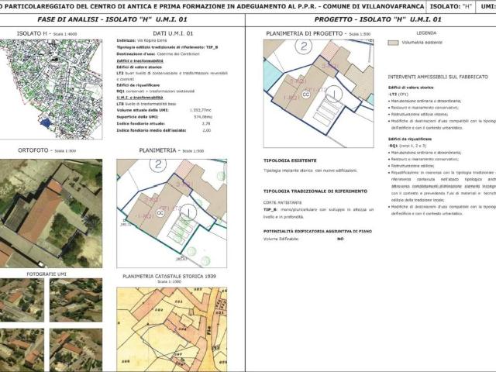Click the 'TIPOLOGIA TRADIZIONALE DI RIFERIMENTO' heading
Viewport: 496px width, 372px height.
pyautogui.click(x=315, y=191)
